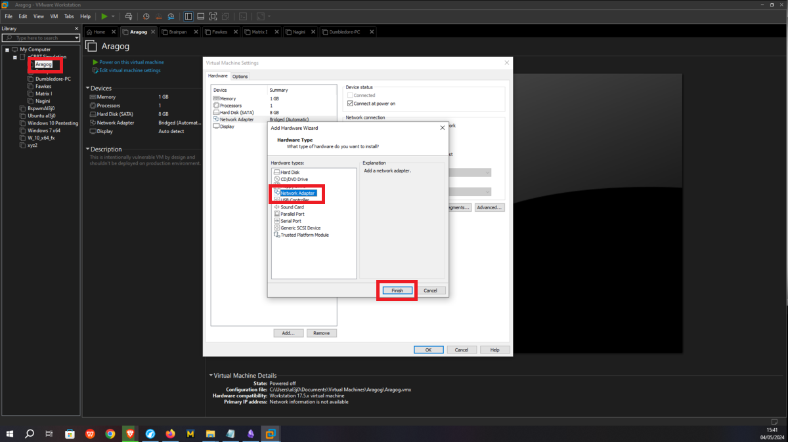Select Ubuntu al3j0 in the library tree

click(41, 115)
